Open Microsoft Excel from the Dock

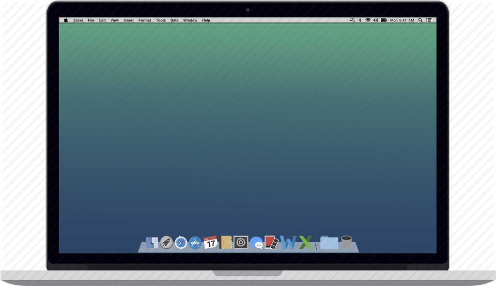point(304,242)
